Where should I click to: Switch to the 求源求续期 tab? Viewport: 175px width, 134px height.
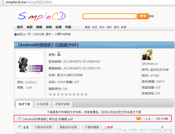pyautogui.click(x=62, y=104)
